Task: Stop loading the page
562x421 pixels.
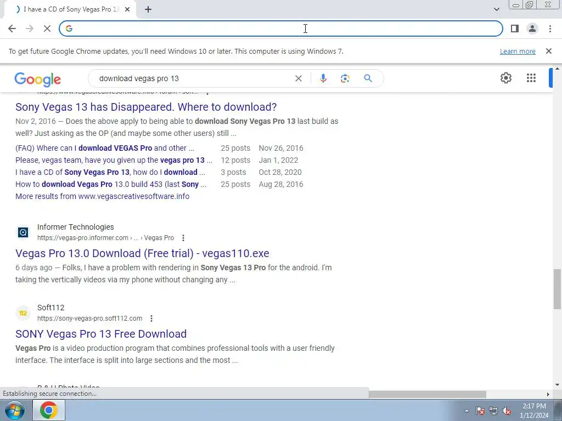Action: [47, 29]
